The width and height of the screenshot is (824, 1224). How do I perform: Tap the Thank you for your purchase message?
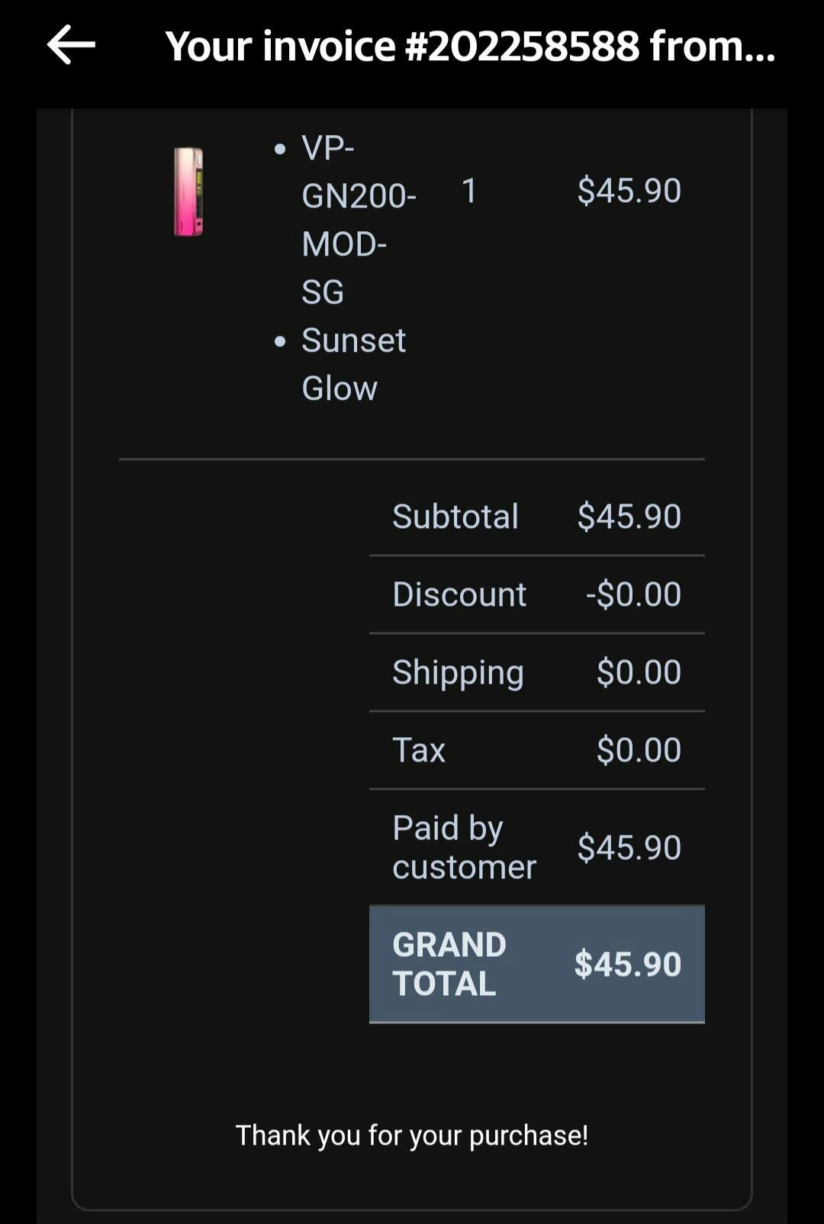(412, 1135)
